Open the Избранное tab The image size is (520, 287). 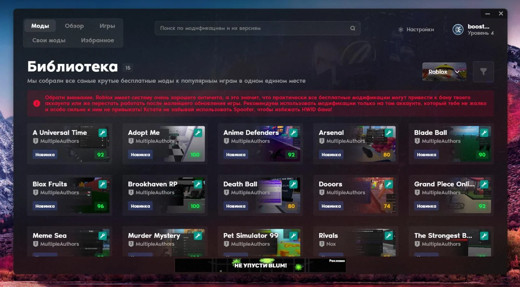click(x=97, y=40)
